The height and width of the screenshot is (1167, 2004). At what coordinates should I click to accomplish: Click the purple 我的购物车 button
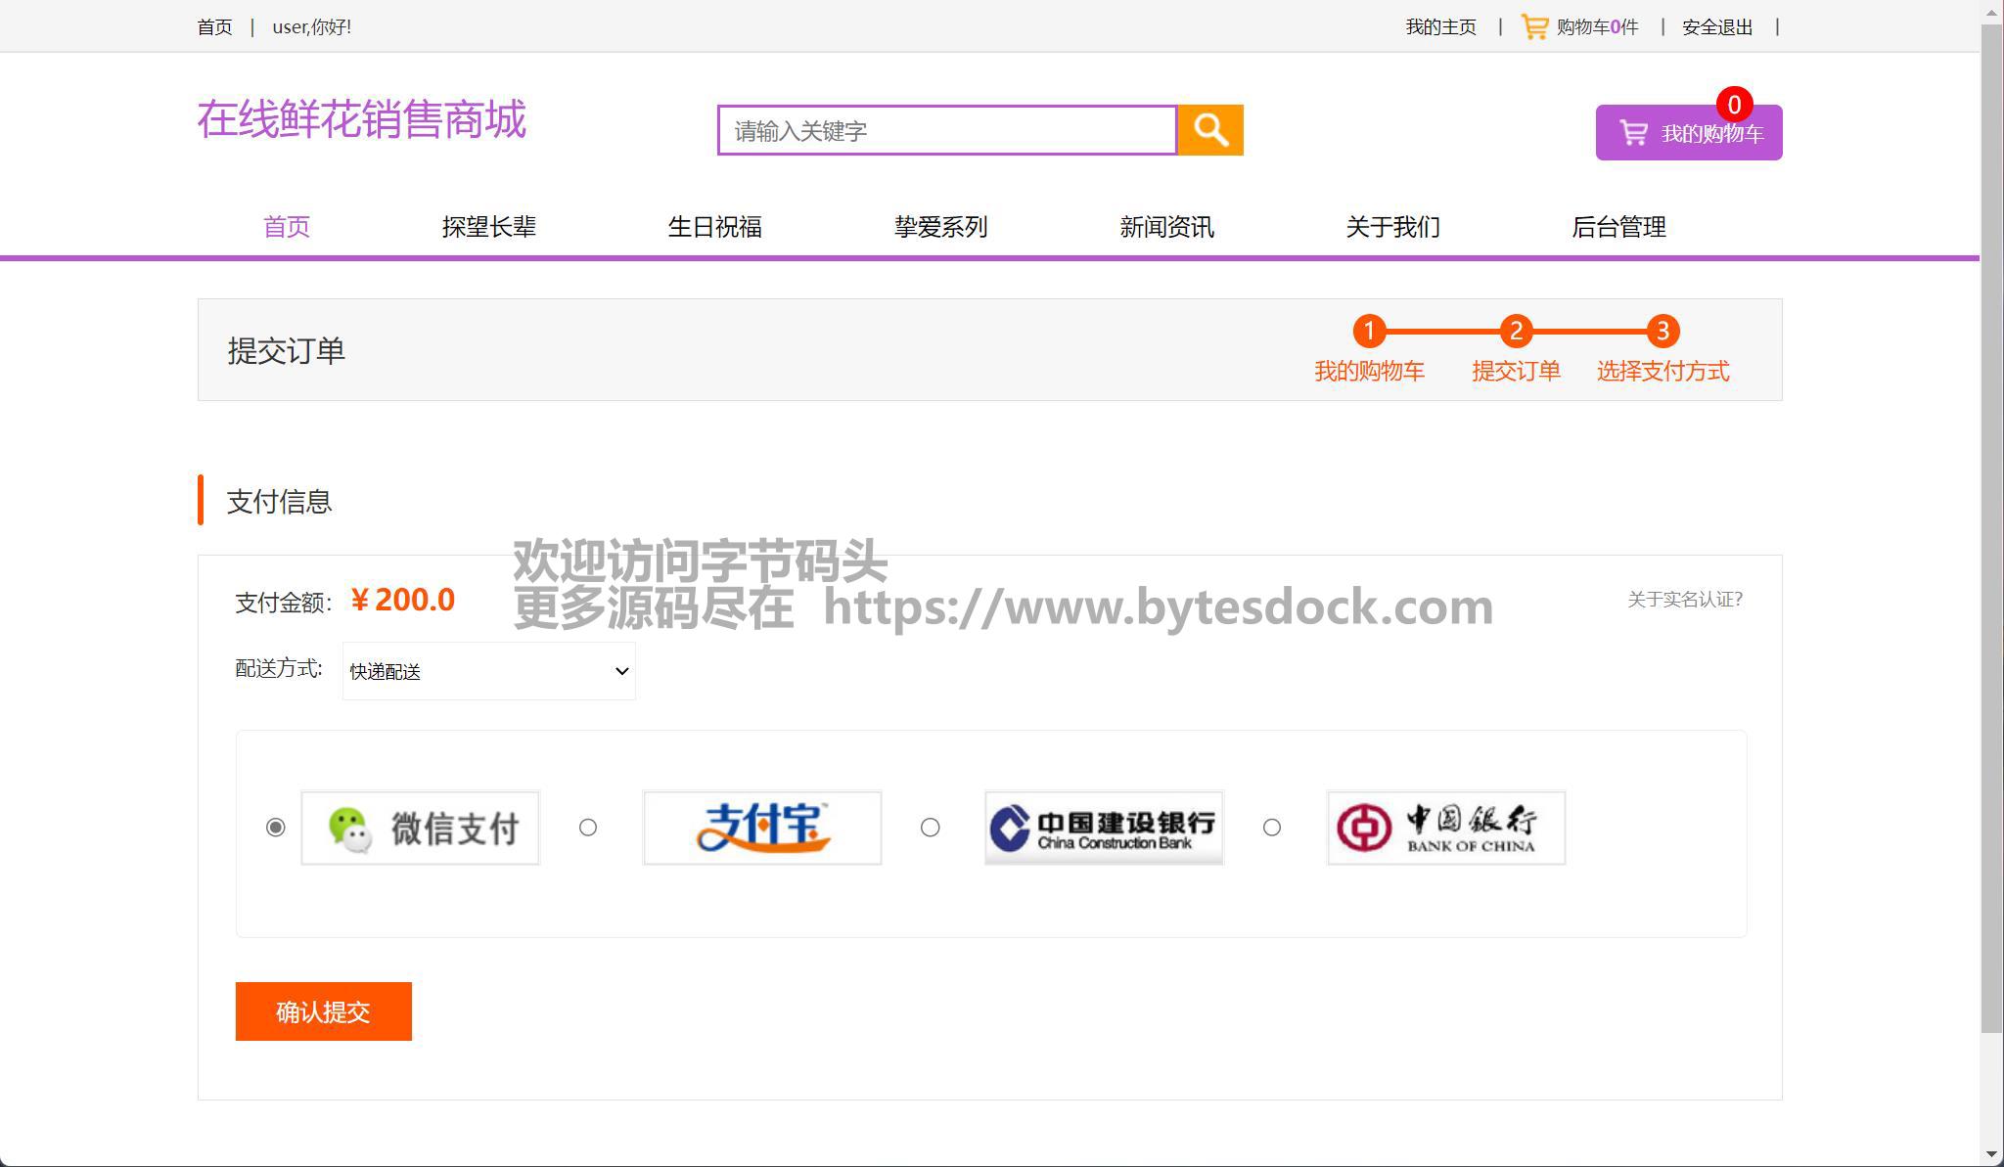point(1688,134)
